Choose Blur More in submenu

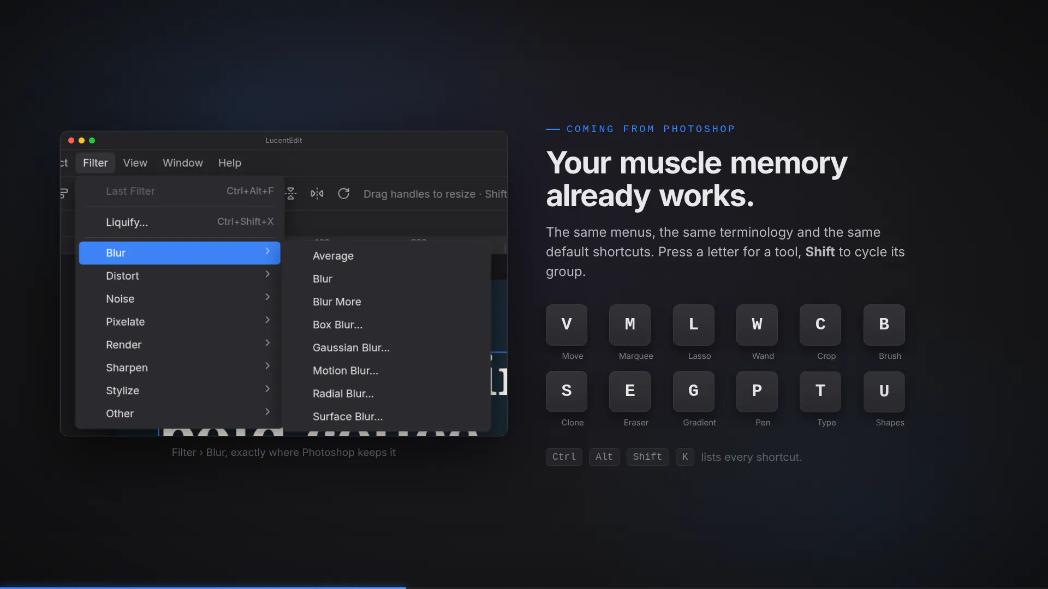pyautogui.click(x=388, y=302)
